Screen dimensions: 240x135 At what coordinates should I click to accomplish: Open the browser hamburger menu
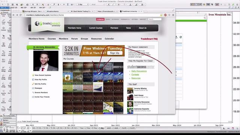click(173, 15)
